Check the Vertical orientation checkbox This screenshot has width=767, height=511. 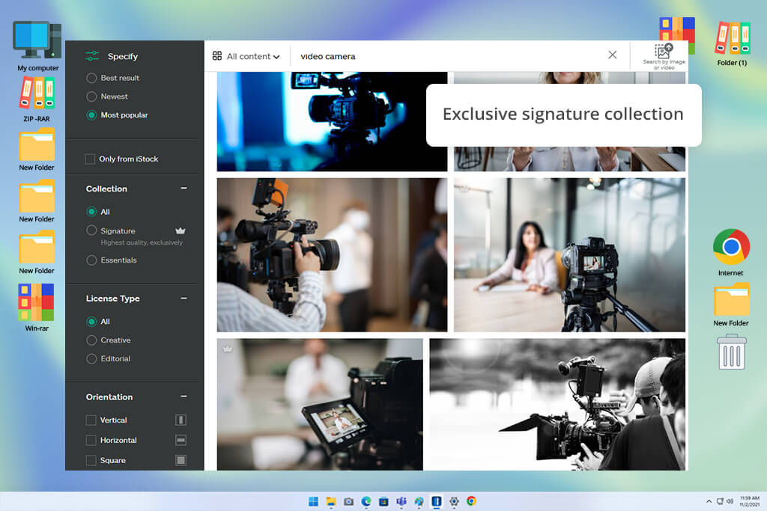point(91,420)
